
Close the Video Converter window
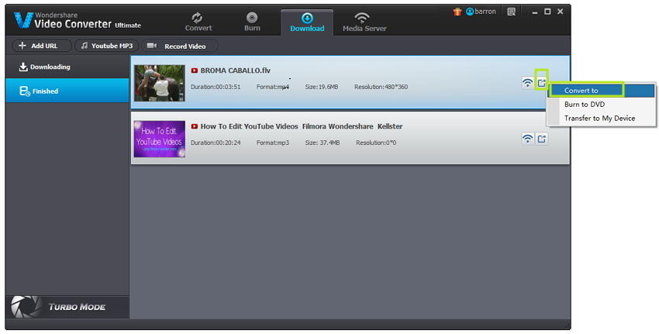561,12
